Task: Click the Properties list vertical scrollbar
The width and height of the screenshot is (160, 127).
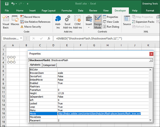Action: [150, 89]
